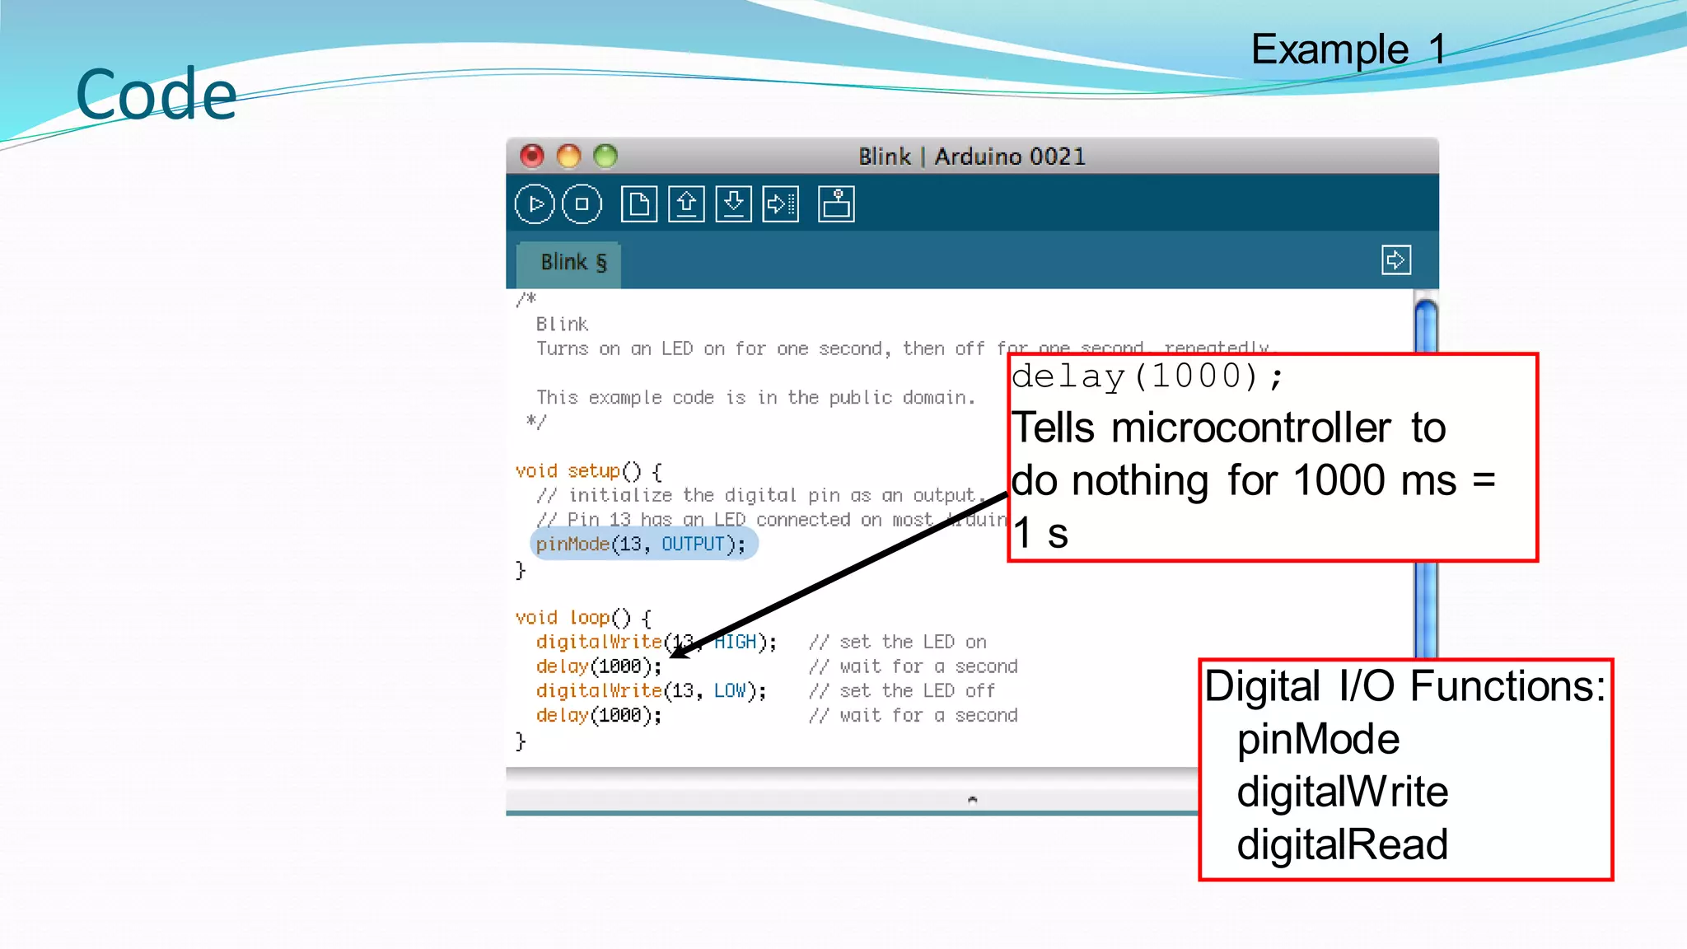Click the first delay(1000); after HIGH
The height and width of the screenshot is (949, 1687).
(x=599, y=666)
